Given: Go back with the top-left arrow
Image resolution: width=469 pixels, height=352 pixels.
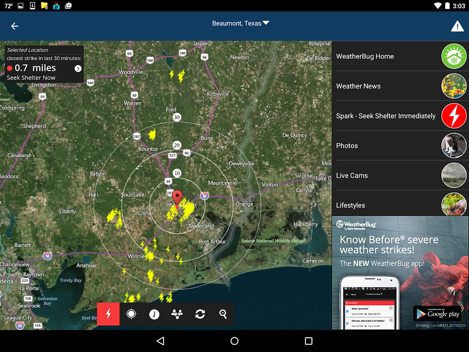Looking at the screenshot, I should coord(14,26).
